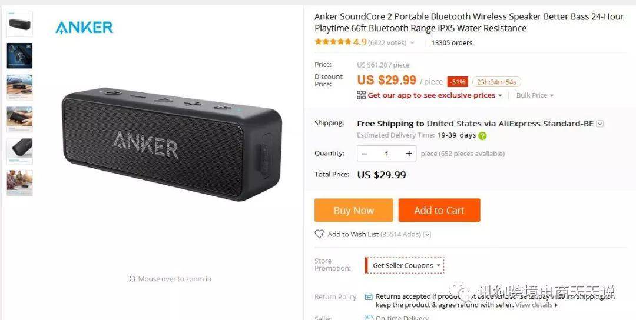
Task: Click the five-star rating icons
Action: 333,42
